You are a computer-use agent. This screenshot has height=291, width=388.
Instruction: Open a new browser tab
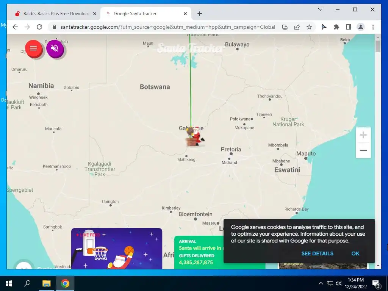(x=200, y=14)
